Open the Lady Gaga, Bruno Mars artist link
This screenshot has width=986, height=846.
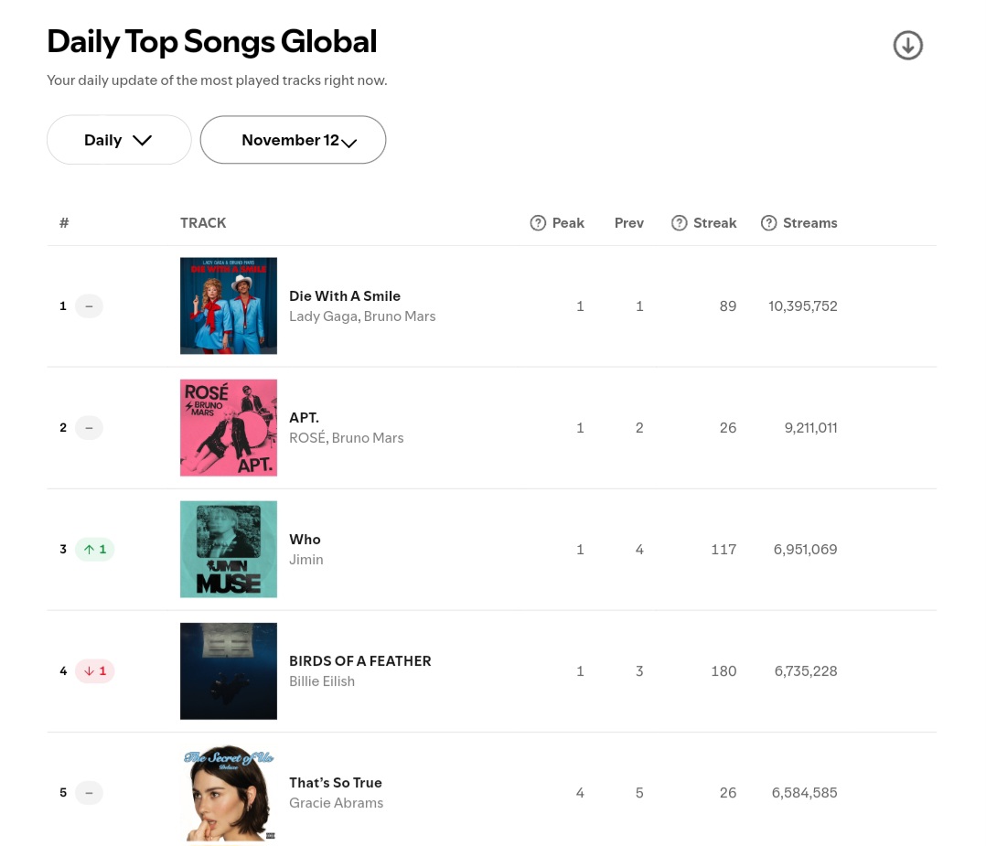362,316
